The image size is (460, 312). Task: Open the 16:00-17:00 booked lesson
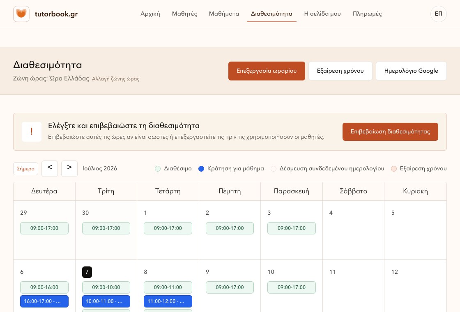tap(44, 301)
